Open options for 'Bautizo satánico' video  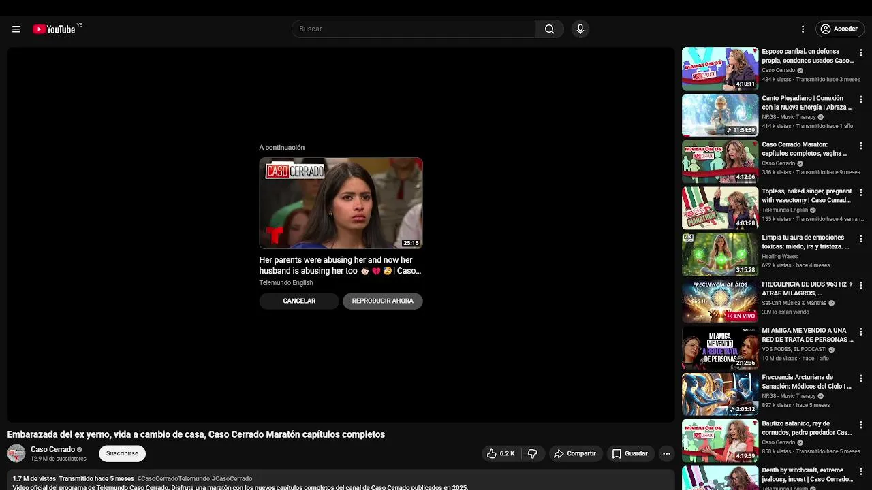pyautogui.click(x=860, y=425)
